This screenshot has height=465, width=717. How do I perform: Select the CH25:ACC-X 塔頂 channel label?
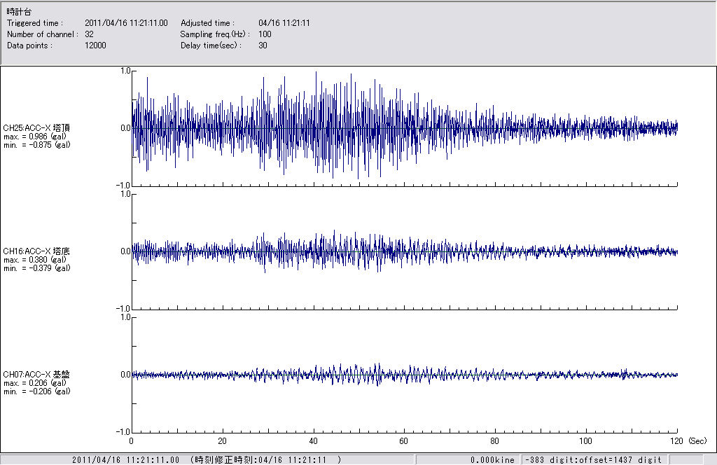[x=36, y=127]
